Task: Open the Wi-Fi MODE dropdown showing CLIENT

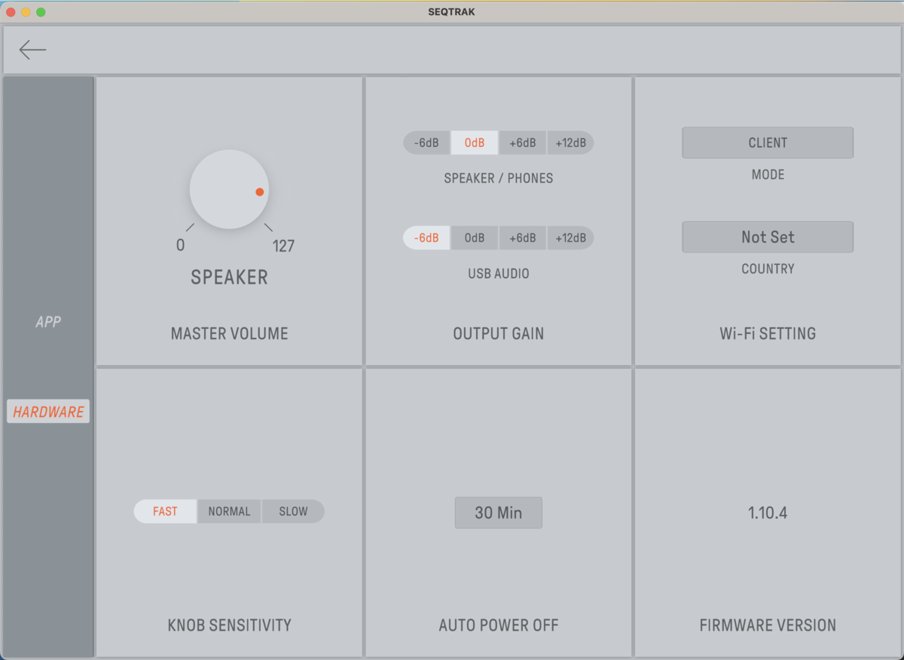Action: click(768, 143)
